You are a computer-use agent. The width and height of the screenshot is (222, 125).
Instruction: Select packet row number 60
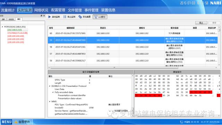[x=133, y=33]
